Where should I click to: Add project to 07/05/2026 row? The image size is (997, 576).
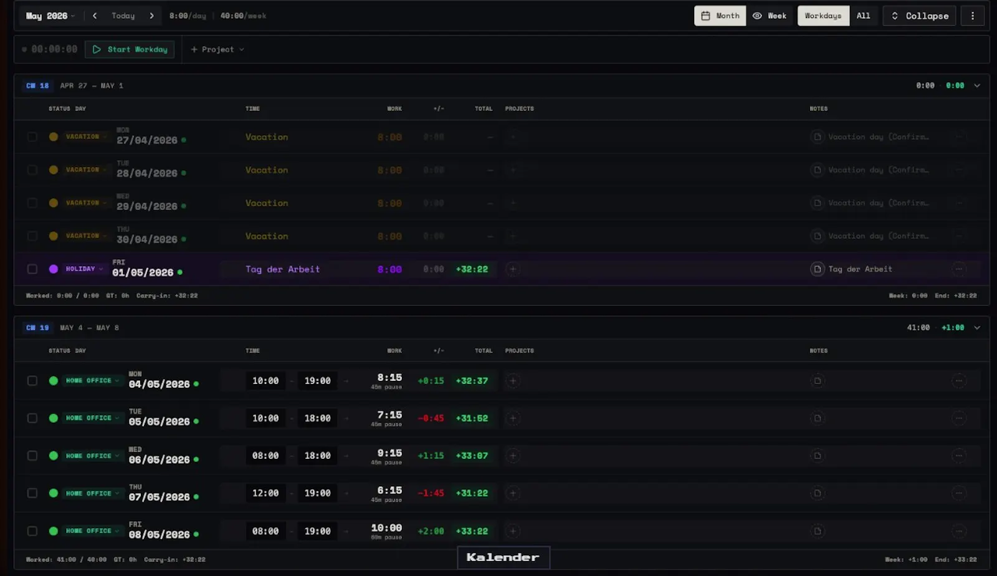tap(513, 493)
